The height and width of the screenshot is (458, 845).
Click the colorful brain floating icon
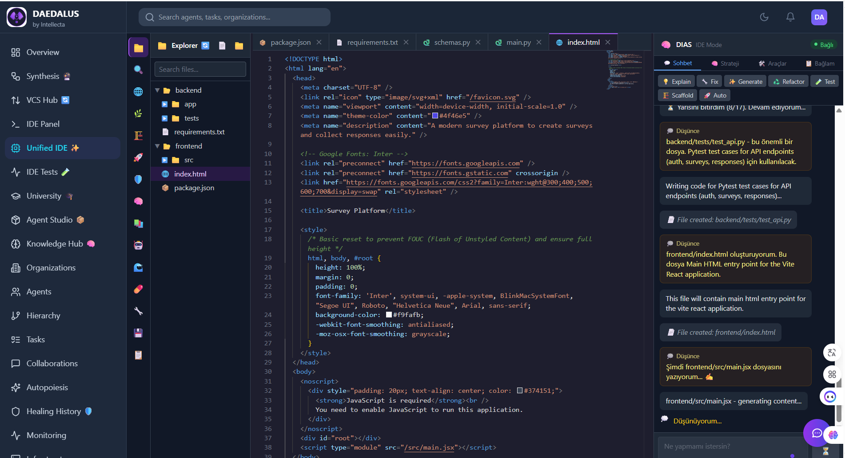point(833,435)
